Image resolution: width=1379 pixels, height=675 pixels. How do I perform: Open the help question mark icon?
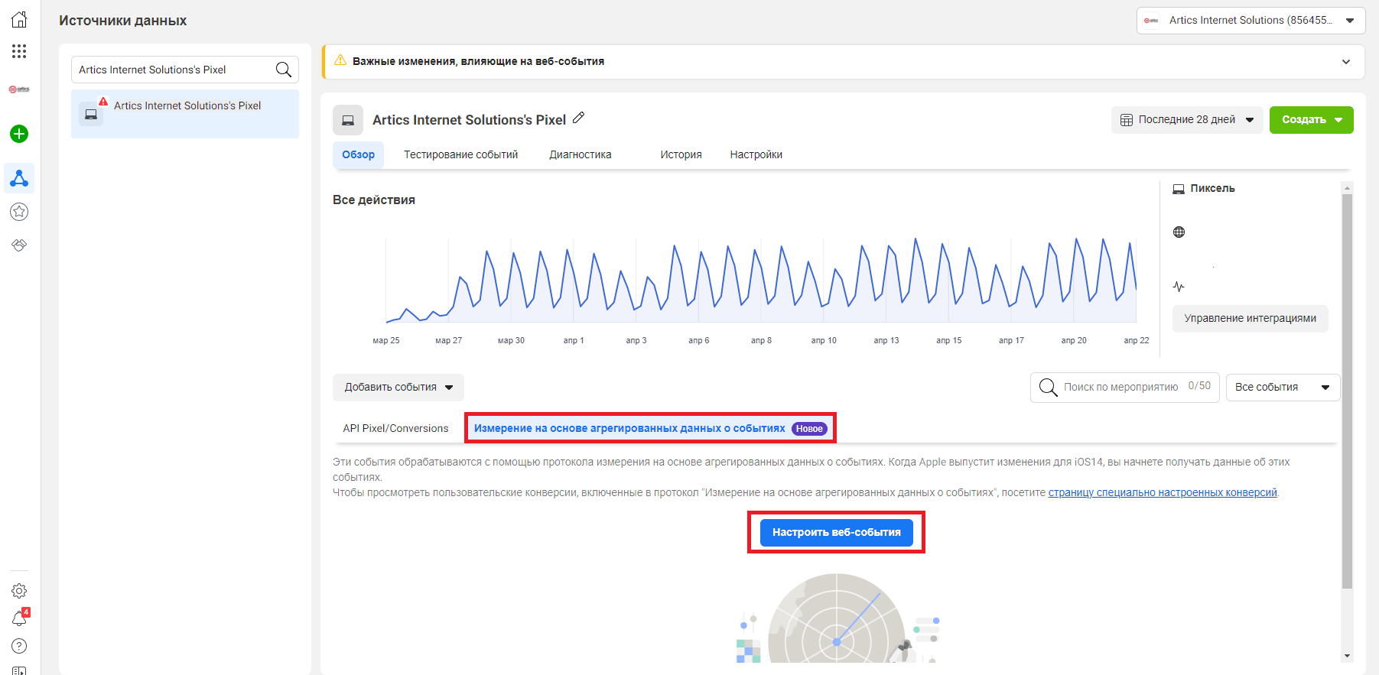click(x=19, y=646)
